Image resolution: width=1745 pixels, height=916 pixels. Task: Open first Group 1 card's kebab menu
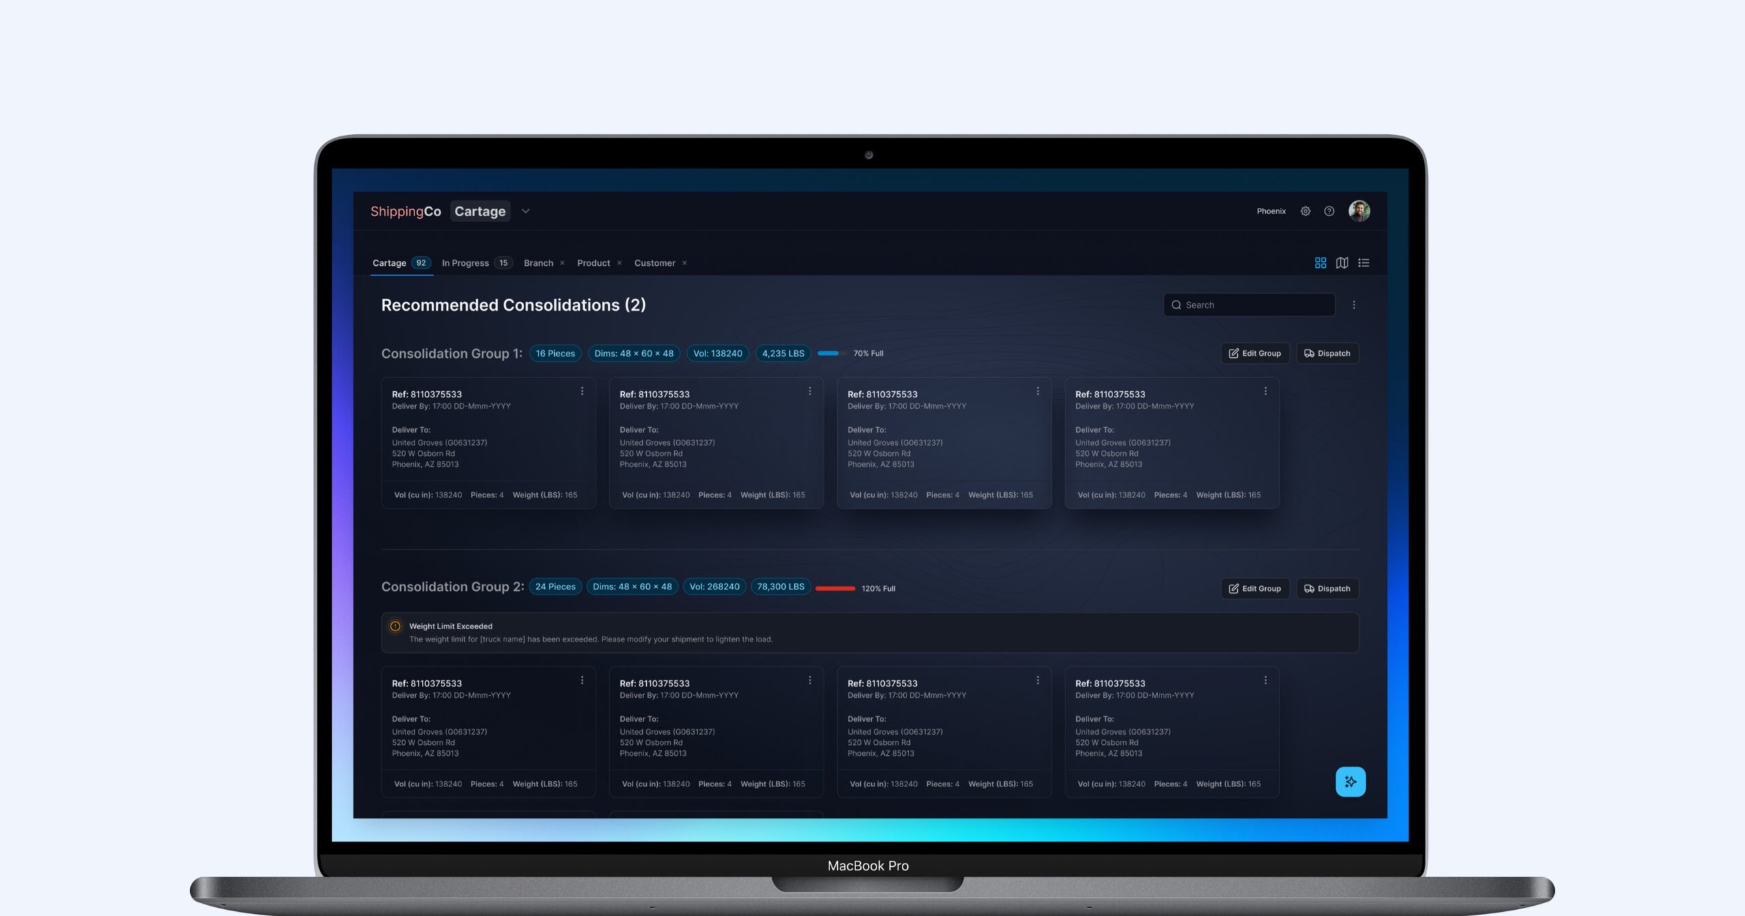(581, 391)
